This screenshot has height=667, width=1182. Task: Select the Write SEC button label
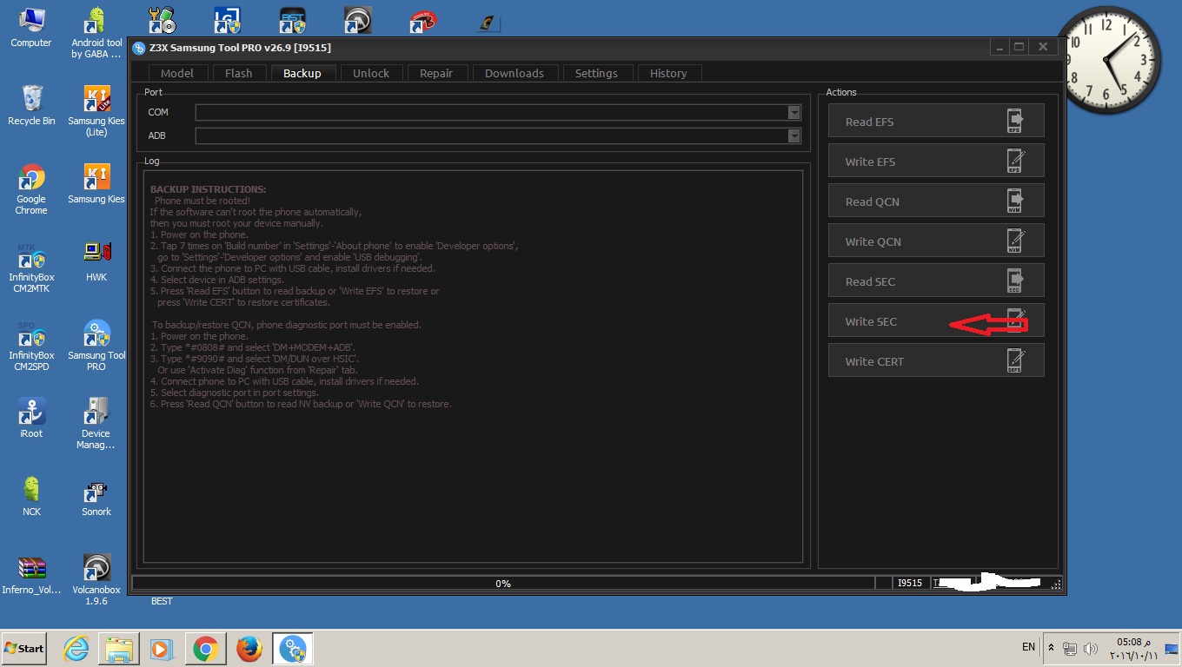pyautogui.click(x=871, y=321)
